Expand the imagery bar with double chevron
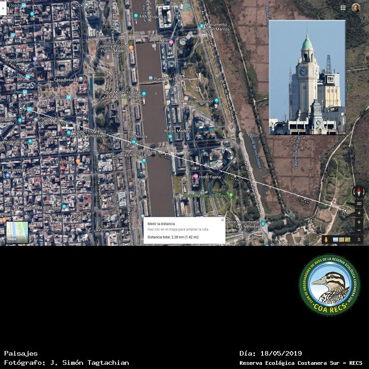The width and height of the screenshot is (369, 369). [x=358, y=240]
